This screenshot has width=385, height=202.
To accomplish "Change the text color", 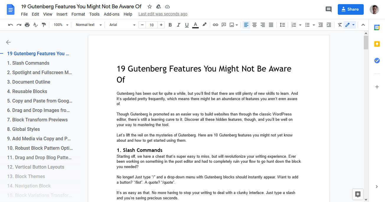I will point(195,25).
